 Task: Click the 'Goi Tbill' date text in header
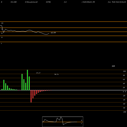[x=117, y=2]
